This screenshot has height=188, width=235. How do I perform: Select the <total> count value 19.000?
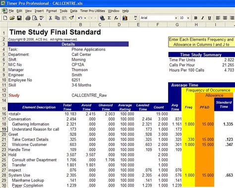pos(162,114)
